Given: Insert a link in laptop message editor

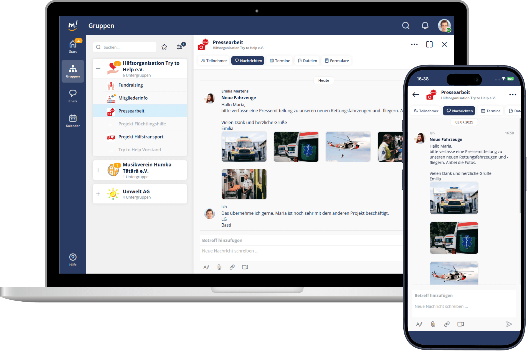Looking at the screenshot, I should tap(232, 267).
